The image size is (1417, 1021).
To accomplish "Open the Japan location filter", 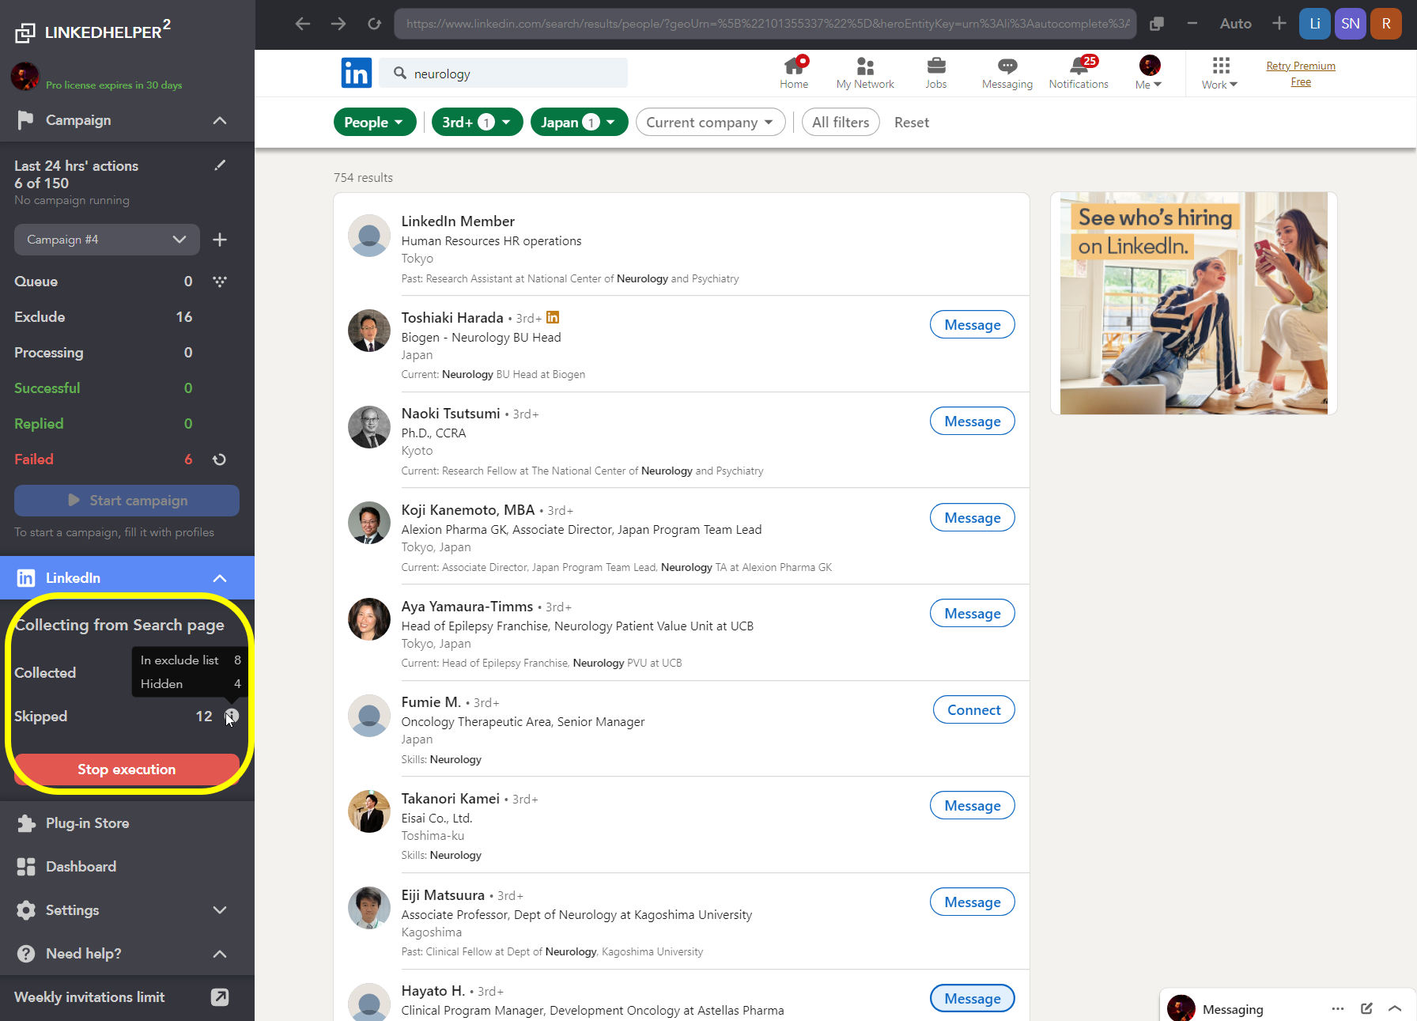I will (580, 122).
